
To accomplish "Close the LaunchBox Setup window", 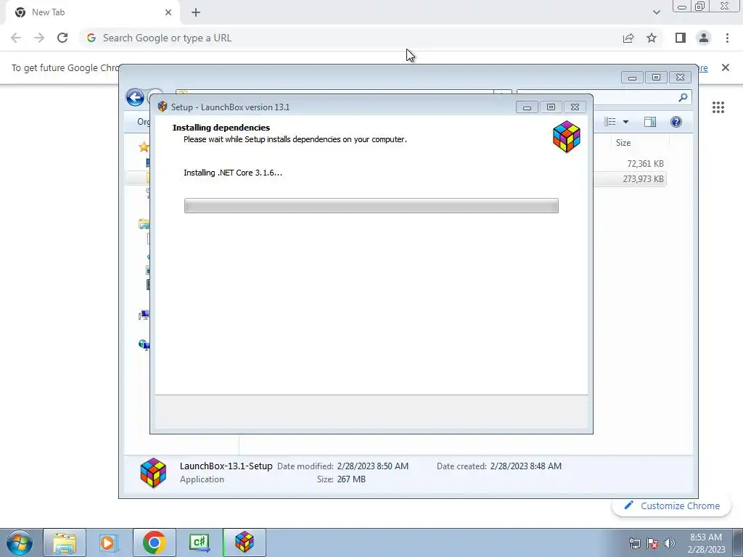I will point(575,107).
